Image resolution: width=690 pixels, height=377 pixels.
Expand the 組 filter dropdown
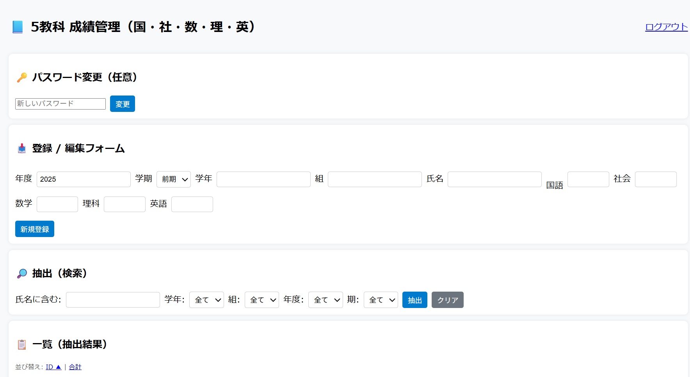261,300
